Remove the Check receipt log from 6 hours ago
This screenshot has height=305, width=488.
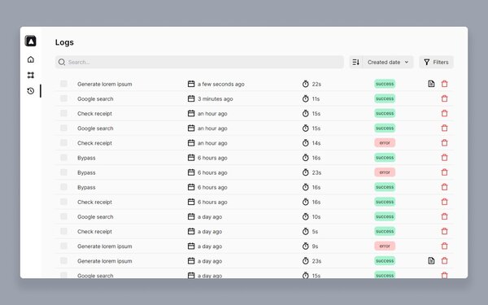(x=444, y=202)
